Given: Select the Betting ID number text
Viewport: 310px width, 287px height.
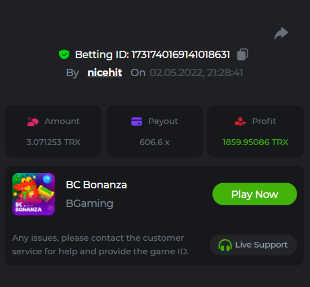Looking at the screenshot, I should point(181,55).
